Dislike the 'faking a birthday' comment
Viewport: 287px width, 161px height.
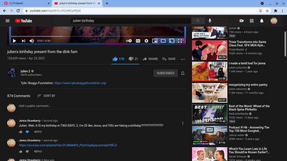(27, 132)
